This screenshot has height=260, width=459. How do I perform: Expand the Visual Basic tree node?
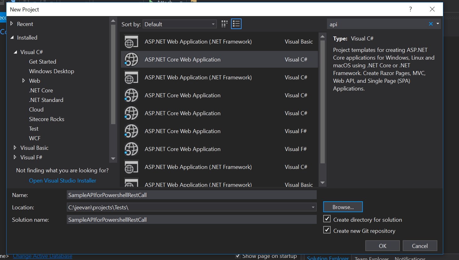[x=15, y=148]
